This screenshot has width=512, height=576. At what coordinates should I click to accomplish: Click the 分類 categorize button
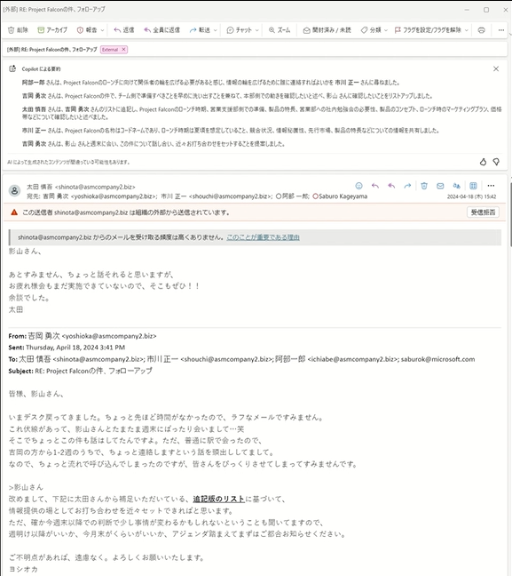pyautogui.click(x=371, y=30)
